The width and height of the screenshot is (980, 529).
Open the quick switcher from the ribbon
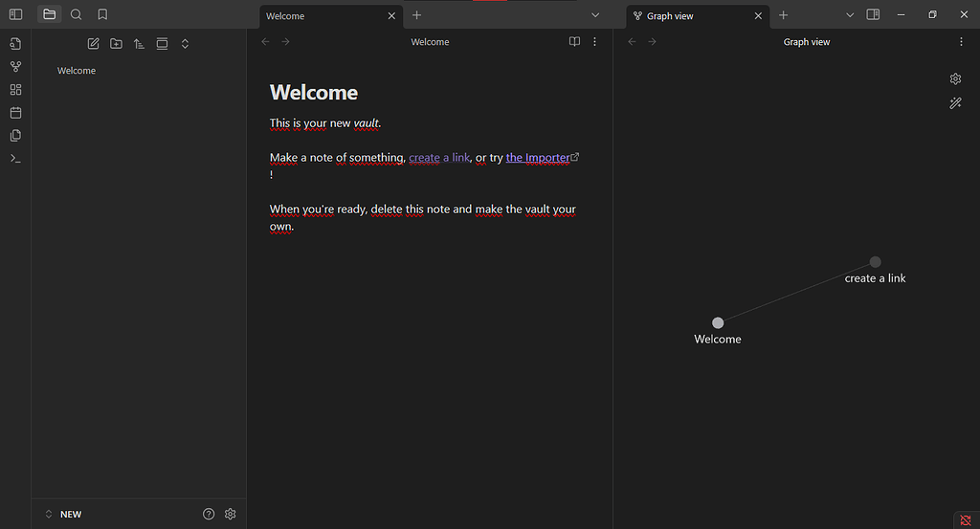tap(15, 44)
